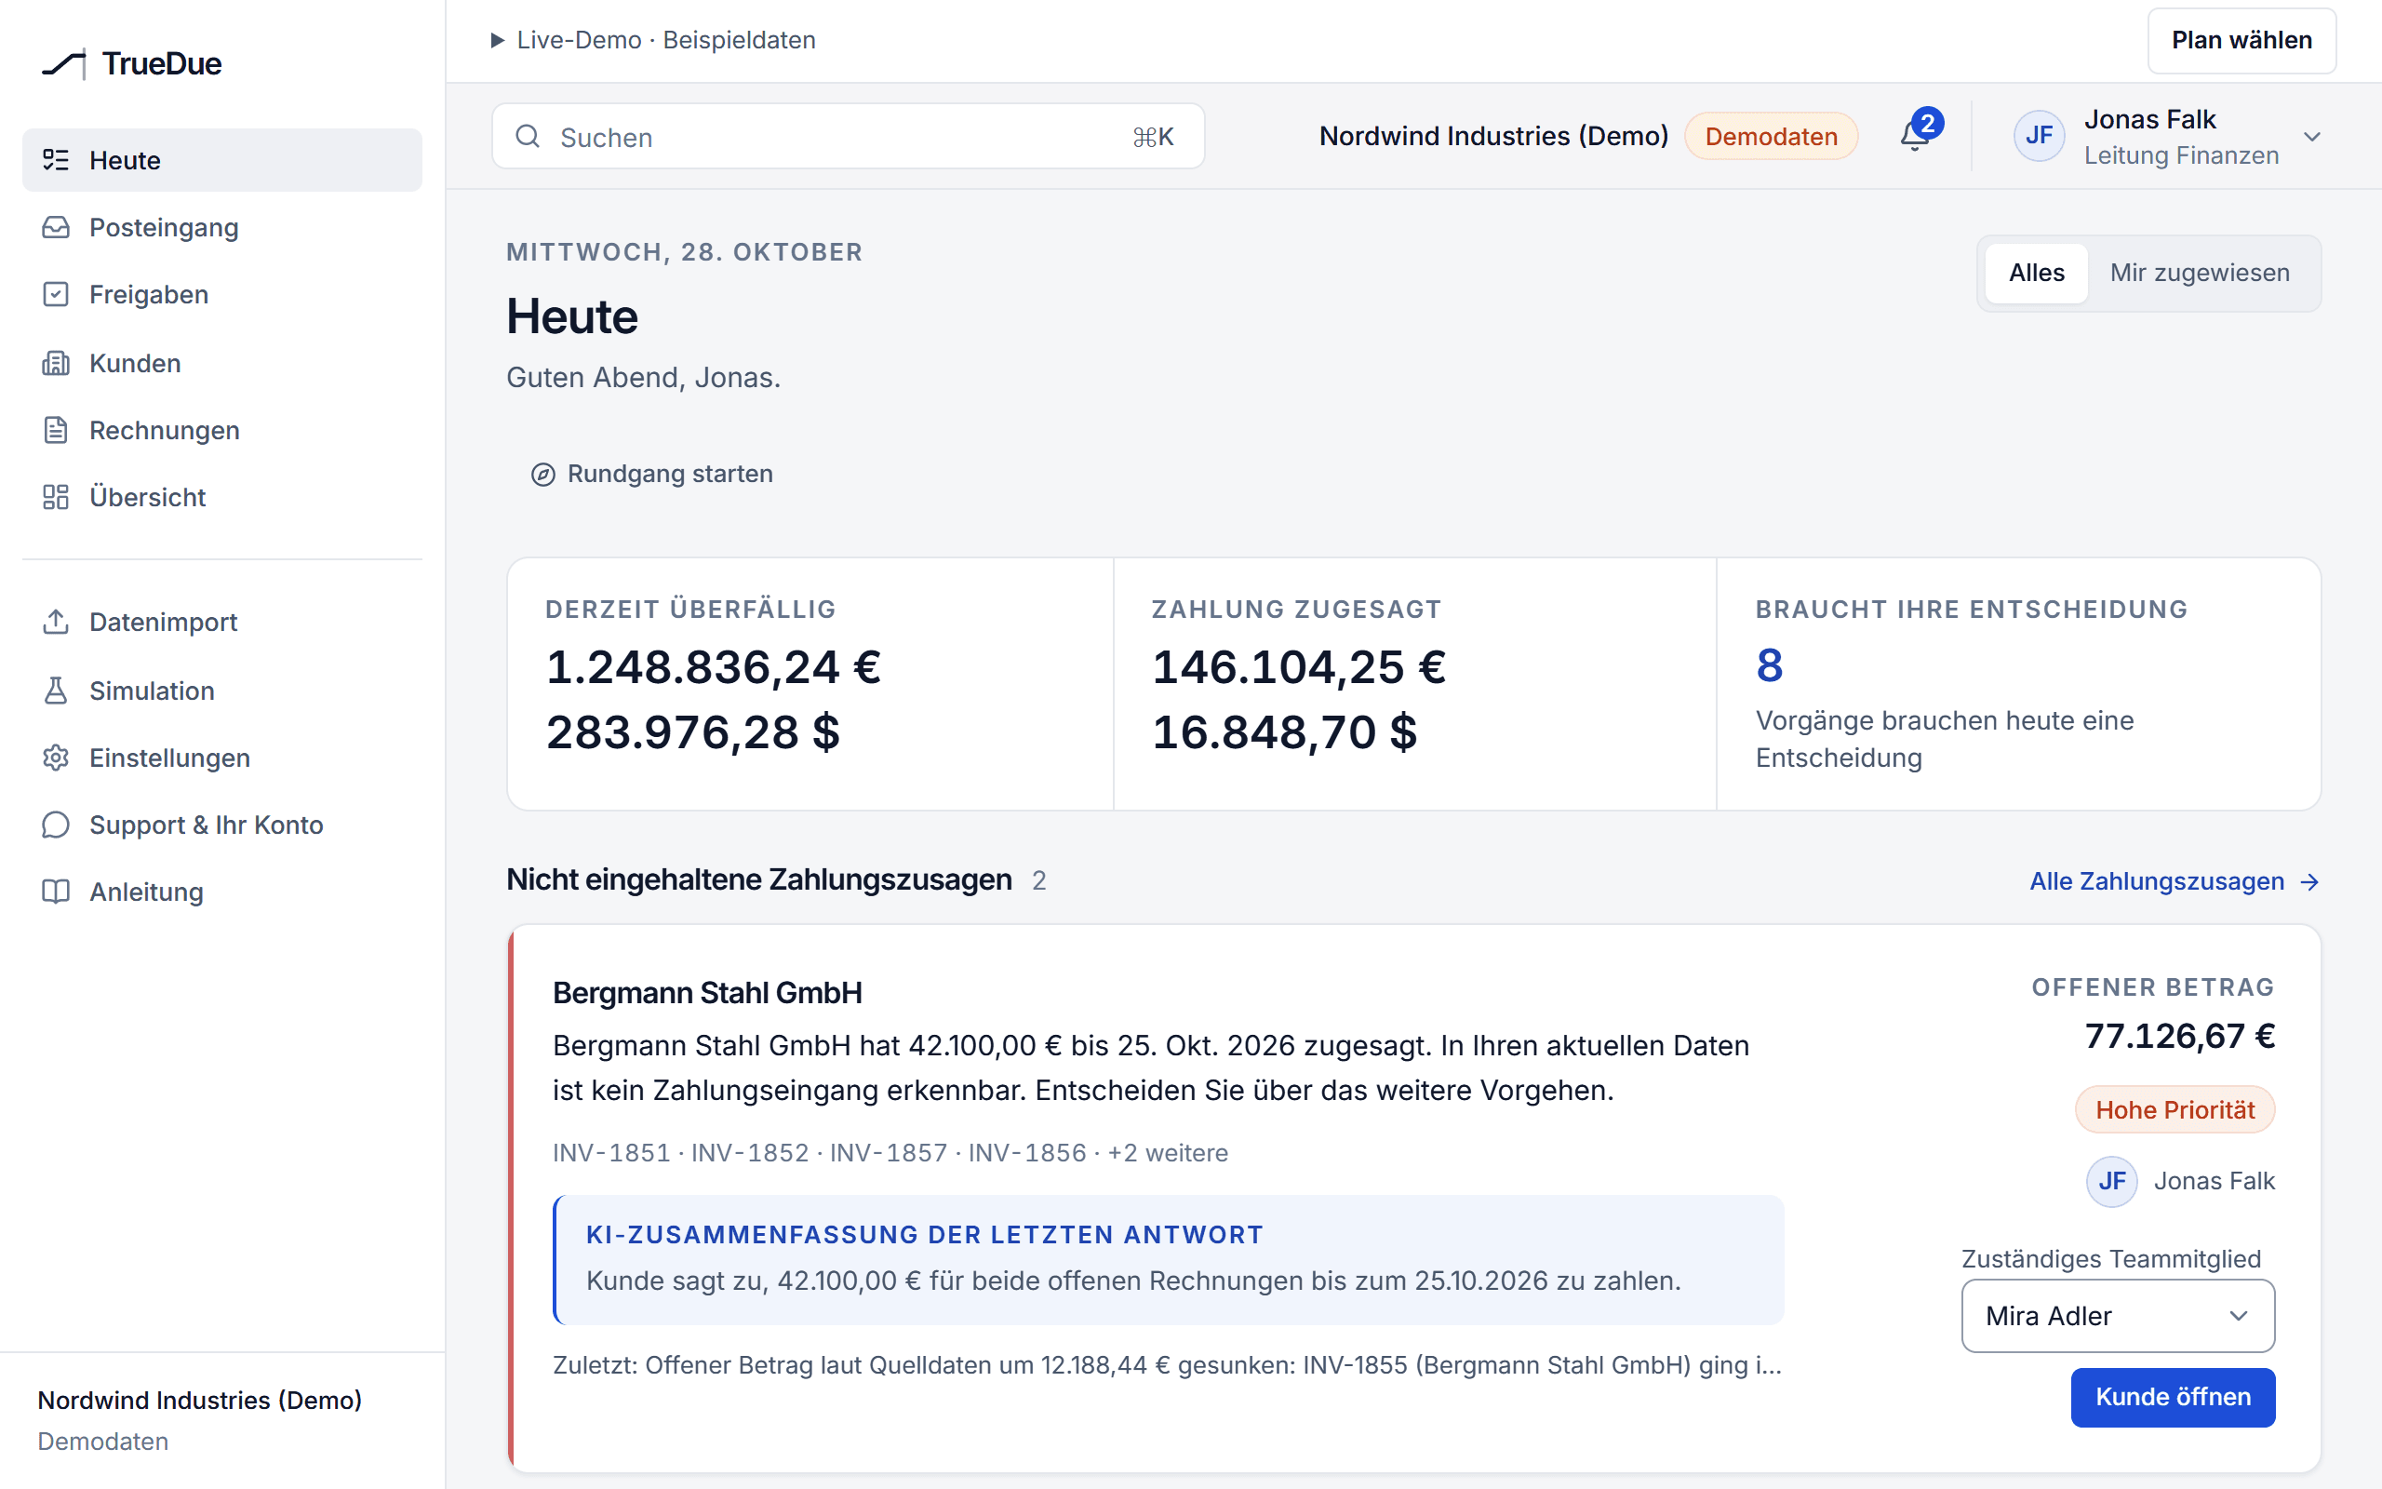The image size is (2382, 1489).
Task: Open Rechnungen via its document icon
Action: pyautogui.click(x=56, y=430)
